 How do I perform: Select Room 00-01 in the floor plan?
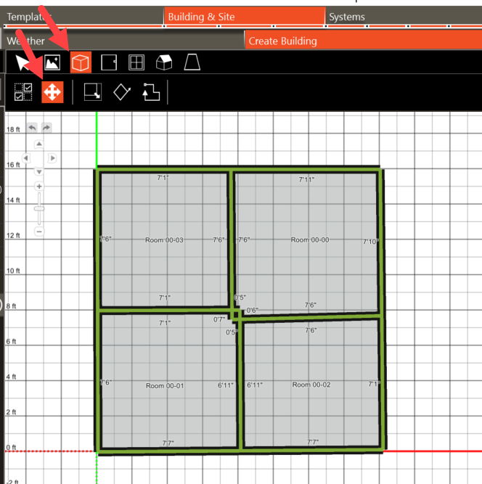pos(165,385)
